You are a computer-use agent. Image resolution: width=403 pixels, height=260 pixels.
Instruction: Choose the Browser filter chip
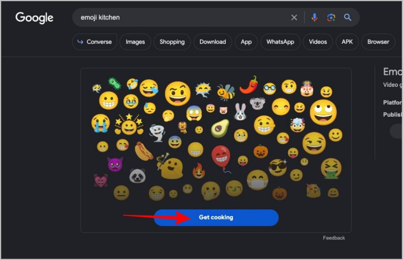point(378,42)
